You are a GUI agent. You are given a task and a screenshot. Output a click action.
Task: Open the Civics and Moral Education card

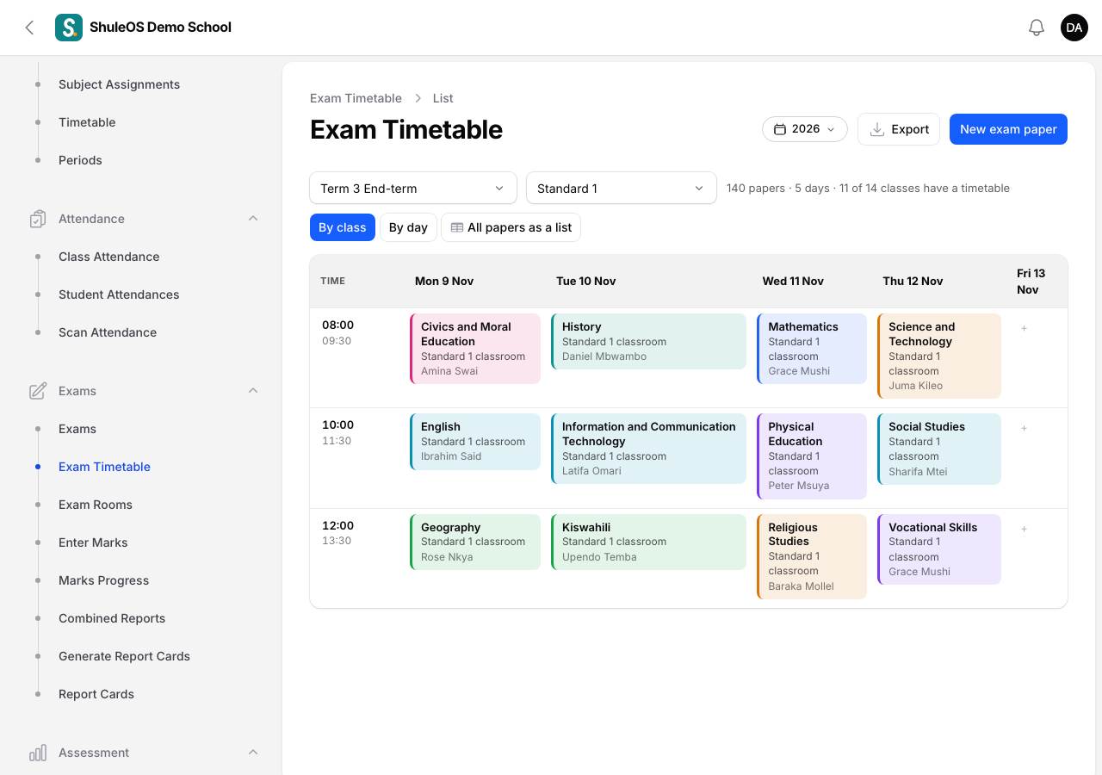tap(475, 349)
